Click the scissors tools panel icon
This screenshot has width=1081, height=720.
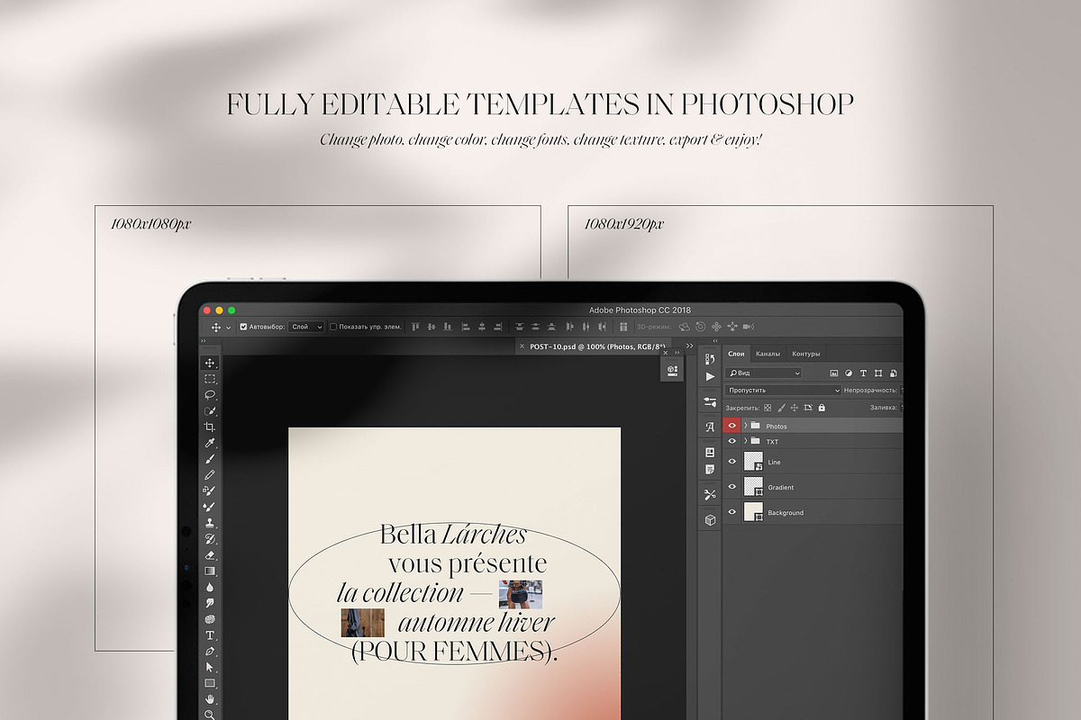(x=710, y=494)
